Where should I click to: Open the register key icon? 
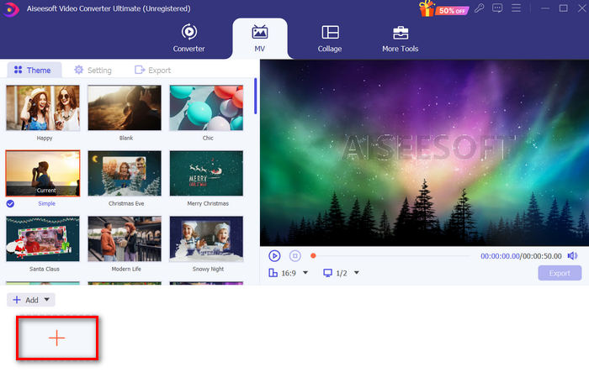pos(480,8)
